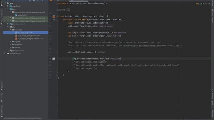The image size is (214, 120).
Task: Select ic_launcher_background.xml file
Action: pyautogui.click(x=28, y=36)
